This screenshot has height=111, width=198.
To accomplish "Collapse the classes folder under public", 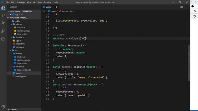I will coord(11,24).
